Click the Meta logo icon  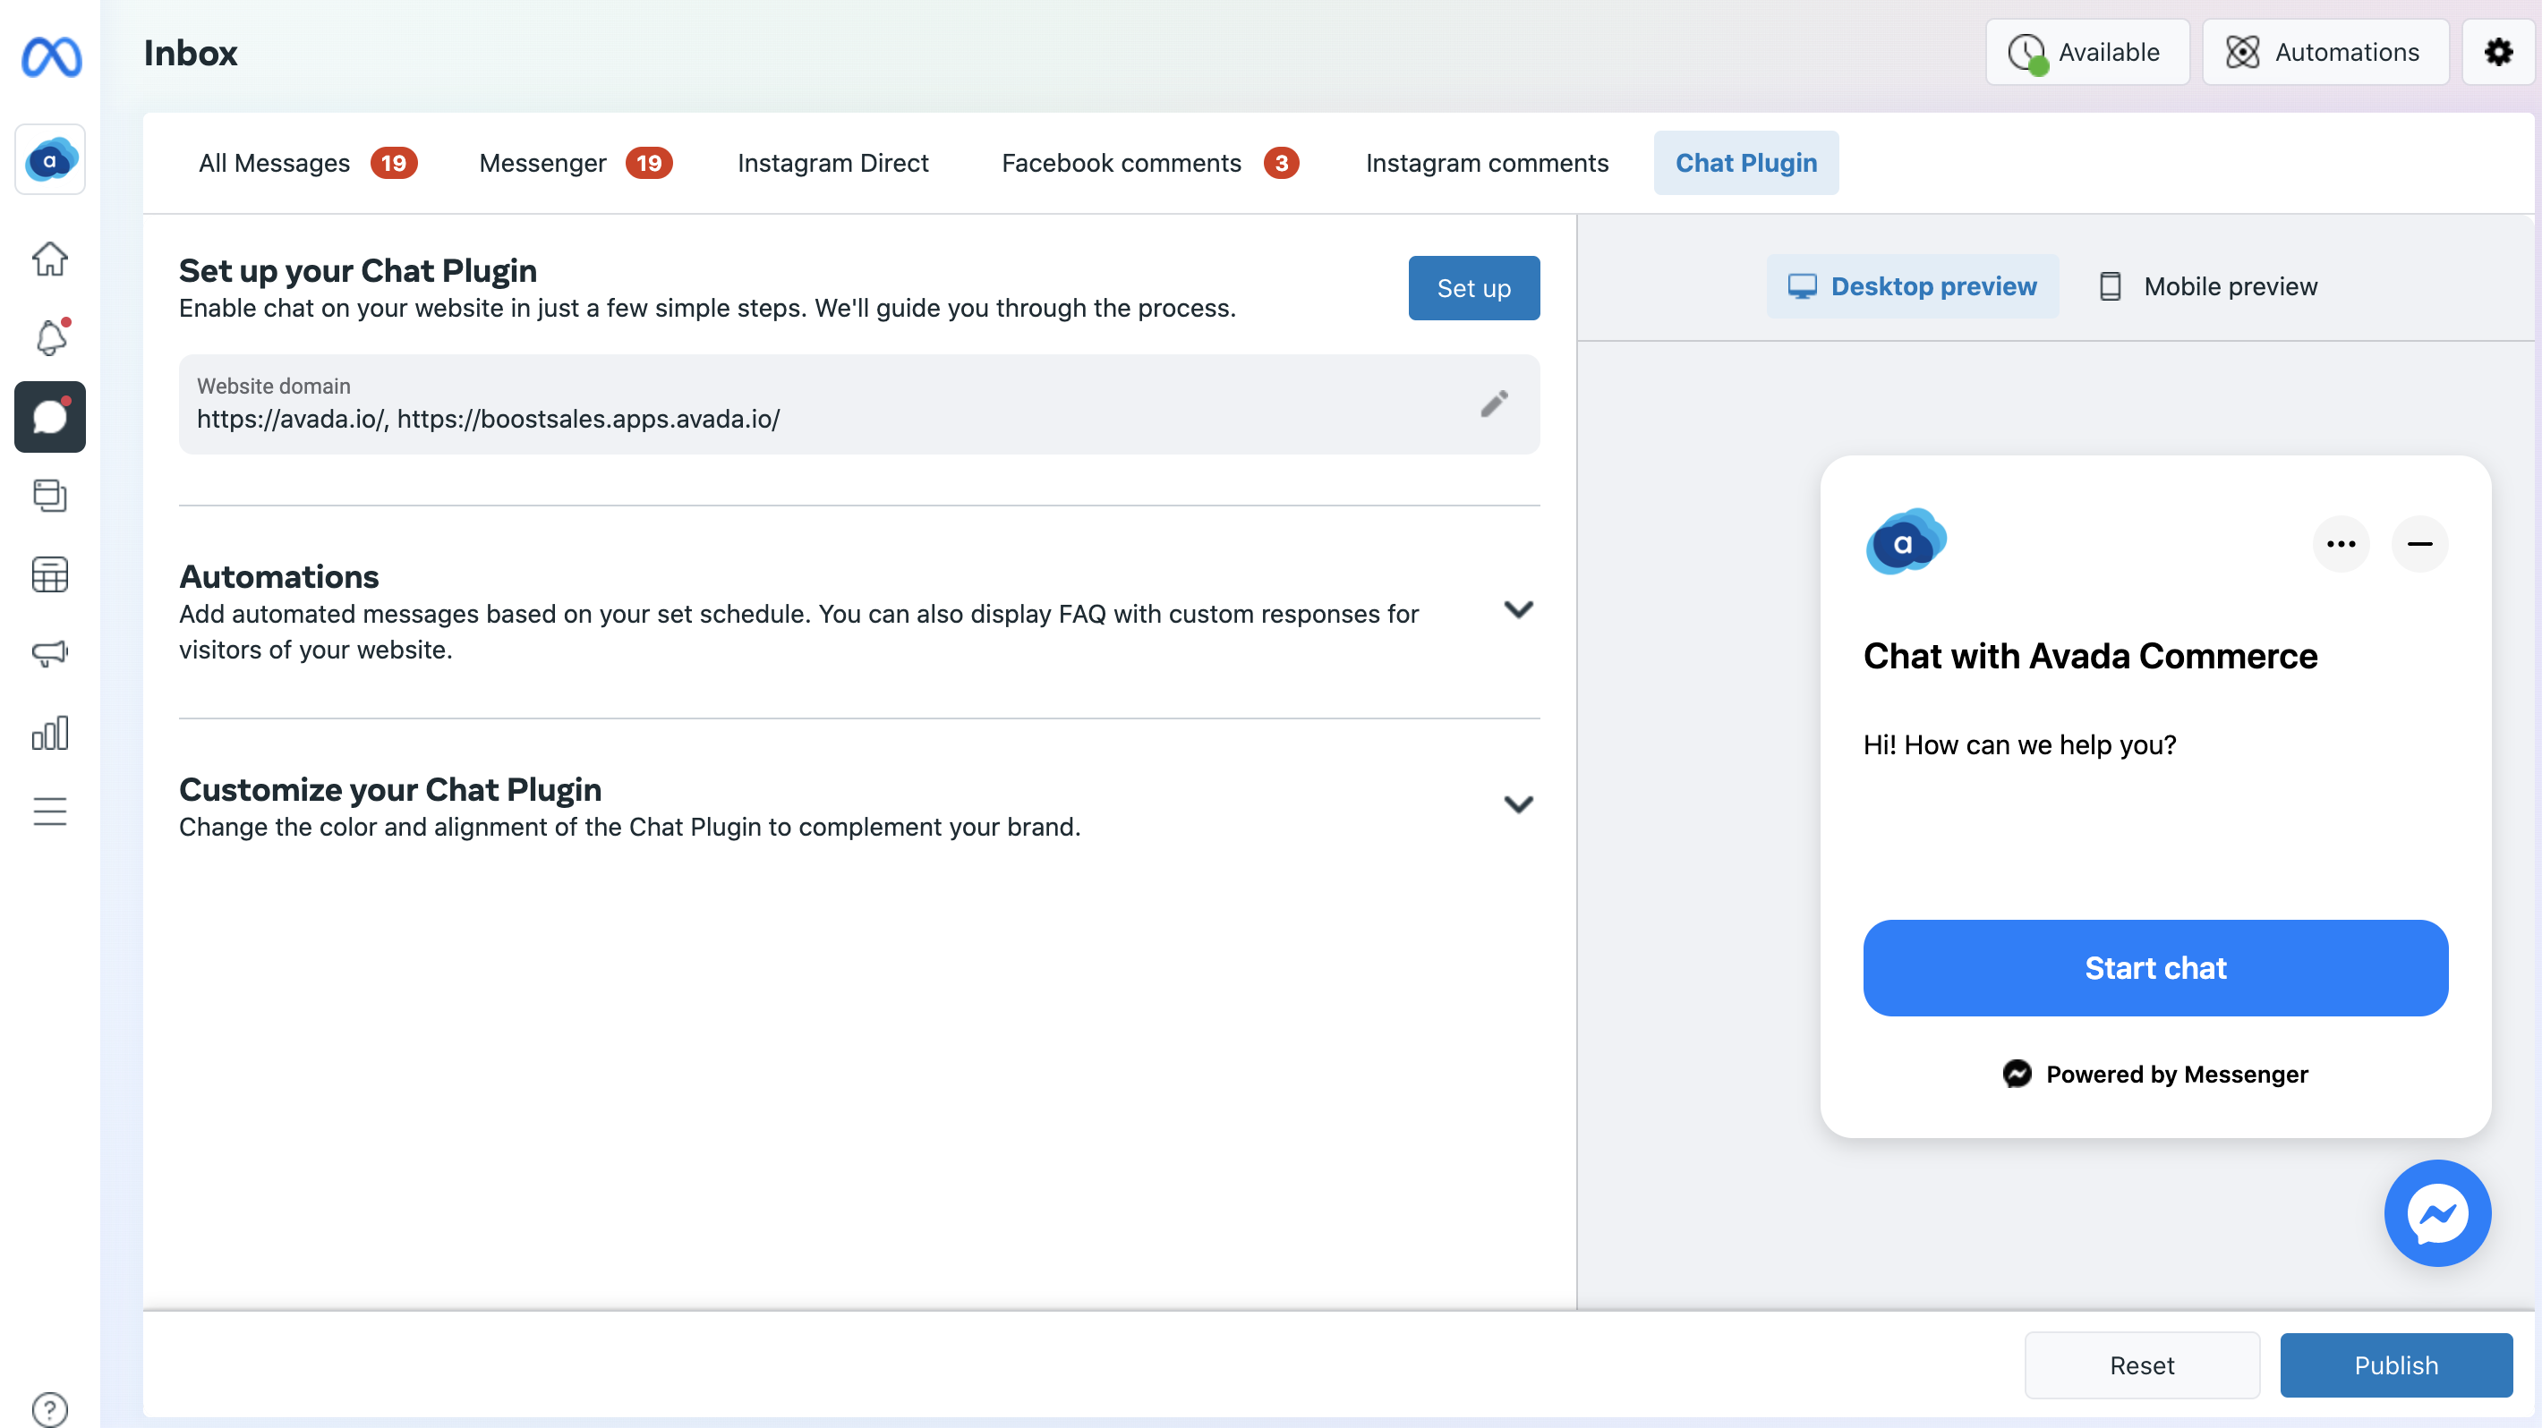click(50, 56)
